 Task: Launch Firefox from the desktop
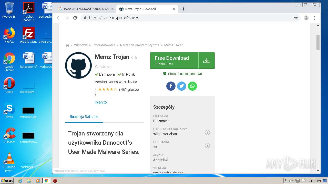coord(9,35)
